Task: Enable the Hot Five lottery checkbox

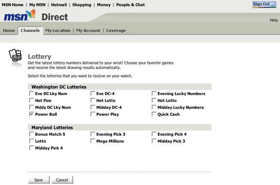Action: point(32,100)
